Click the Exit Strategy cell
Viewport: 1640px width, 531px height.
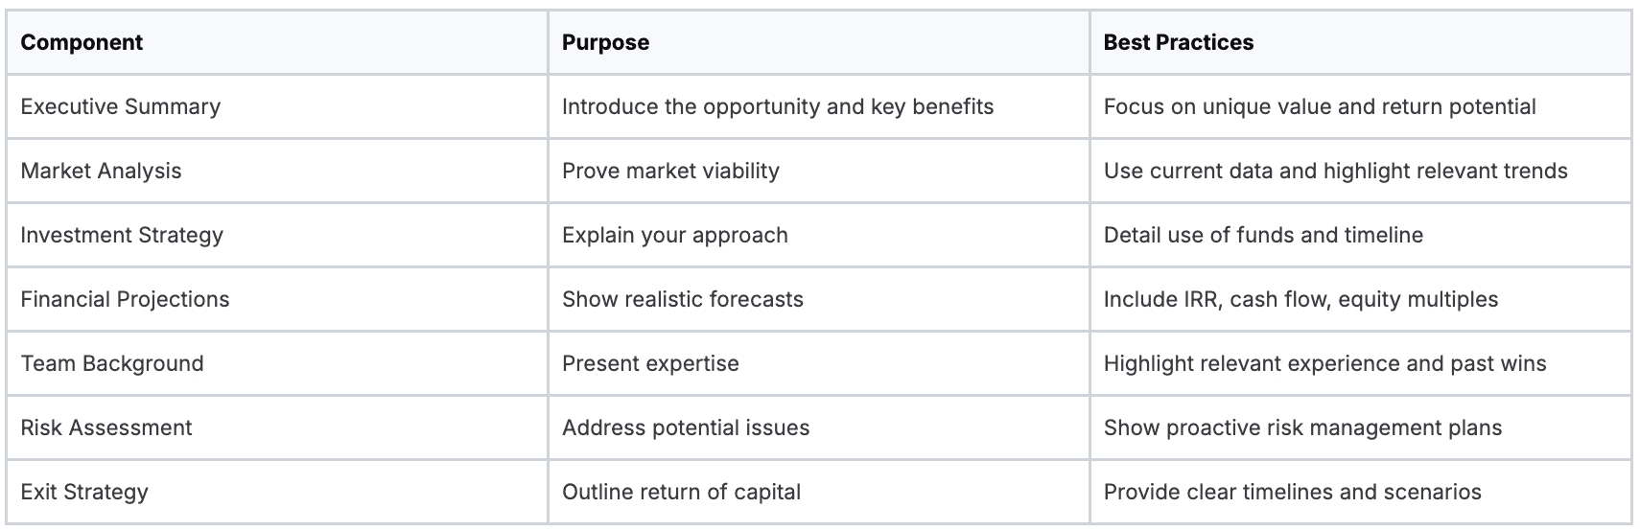84,492
